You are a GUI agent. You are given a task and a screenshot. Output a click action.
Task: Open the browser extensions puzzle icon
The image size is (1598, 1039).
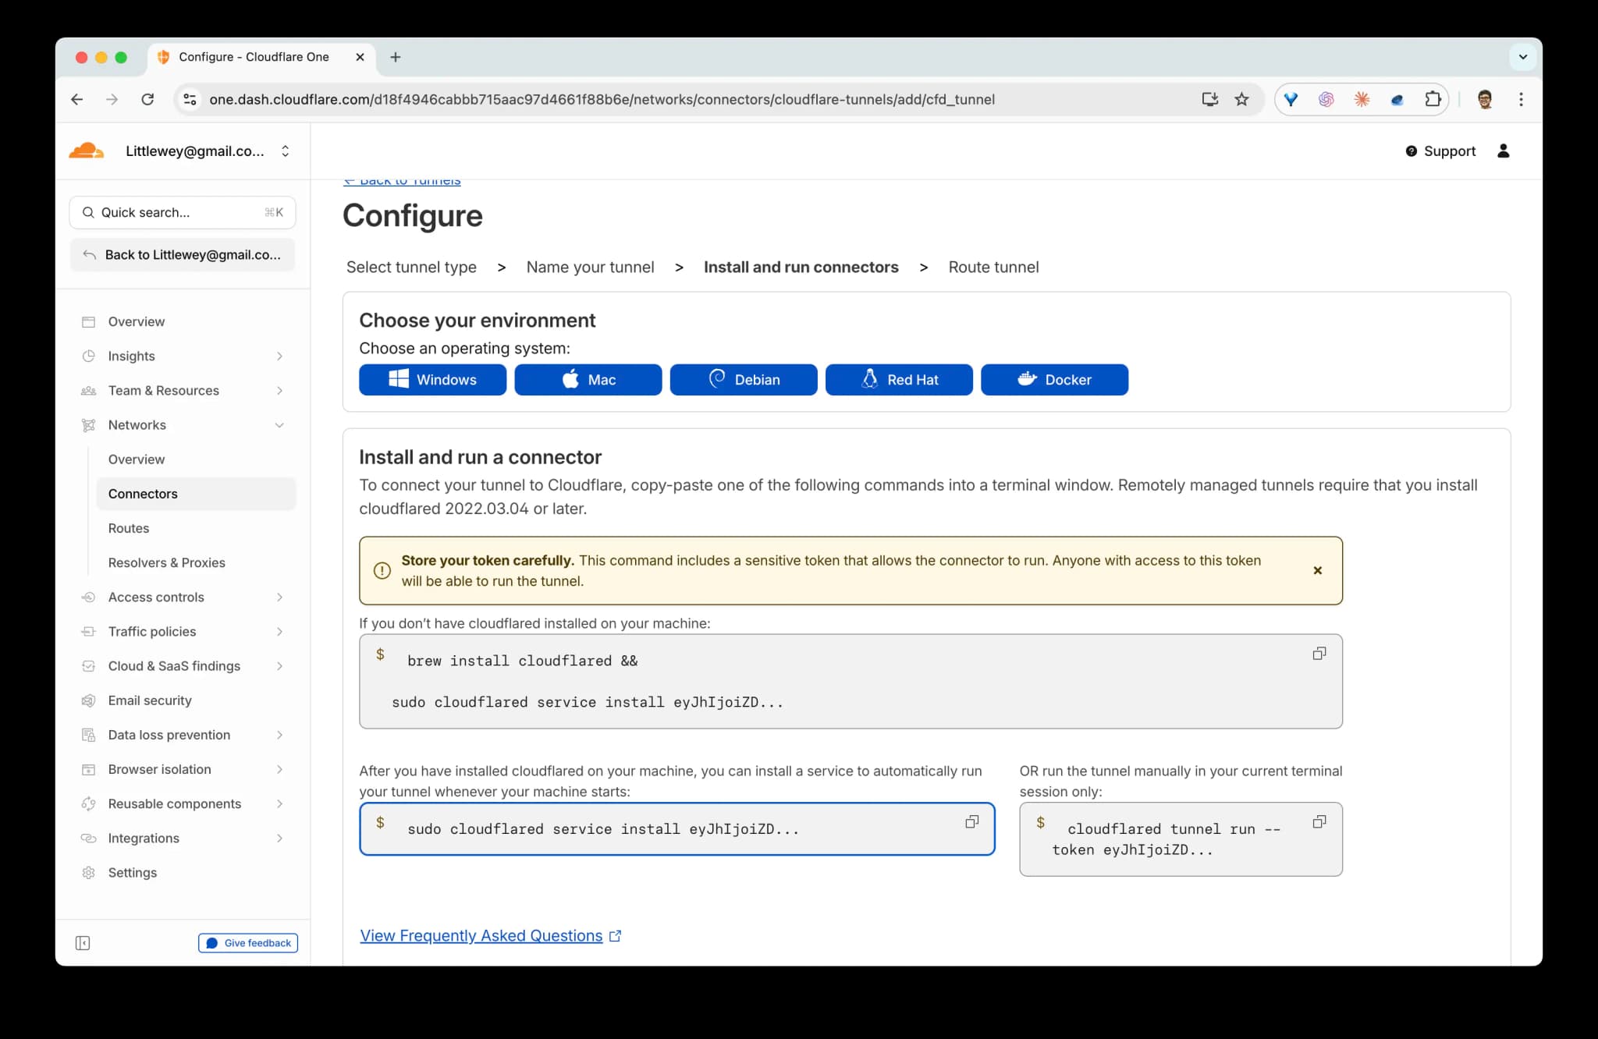click(x=1433, y=99)
